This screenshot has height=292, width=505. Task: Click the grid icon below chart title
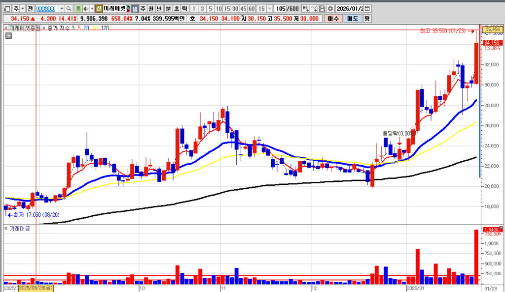(8, 35)
